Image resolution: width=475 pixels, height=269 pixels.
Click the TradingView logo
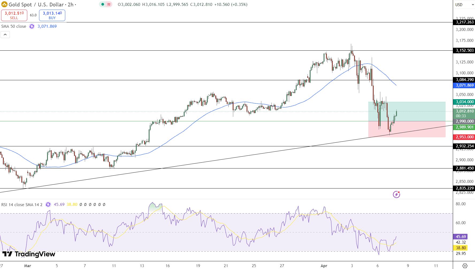point(29,254)
